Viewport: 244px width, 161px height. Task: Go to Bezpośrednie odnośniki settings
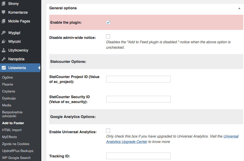pos(12,114)
